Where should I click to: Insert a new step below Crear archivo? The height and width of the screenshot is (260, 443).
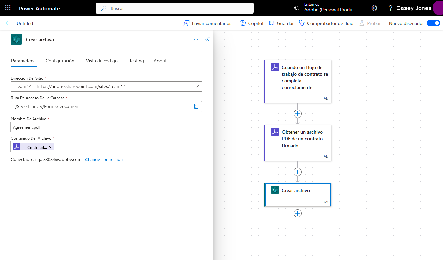[x=297, y=213]
